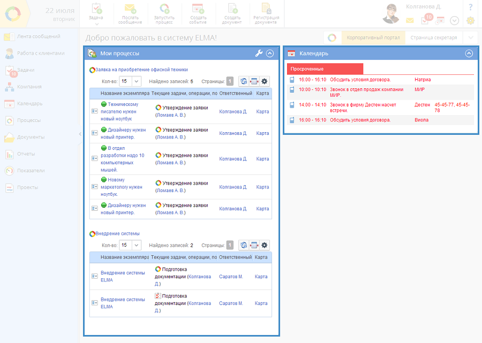This screenshot has width=482, height=343.
Task: Collapse the Мои процессы panel
Action: pos(270,54)
